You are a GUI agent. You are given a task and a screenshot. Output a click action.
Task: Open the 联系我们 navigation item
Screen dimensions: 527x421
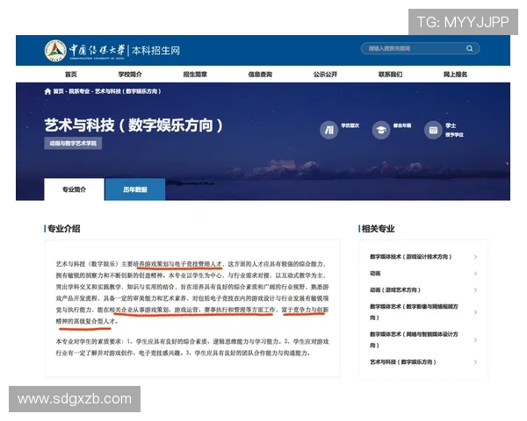(x=390, y=75)
